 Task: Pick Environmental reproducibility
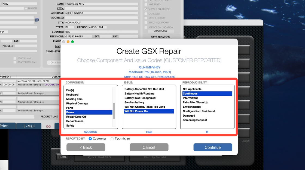click(207, 107)
